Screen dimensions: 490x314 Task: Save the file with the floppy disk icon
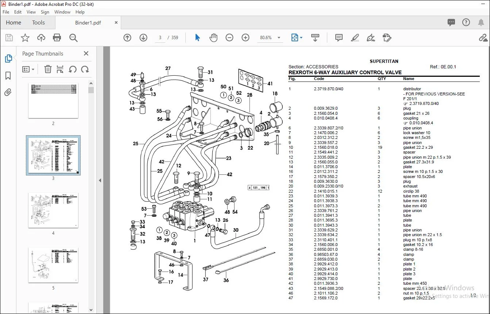coord(9,38)
